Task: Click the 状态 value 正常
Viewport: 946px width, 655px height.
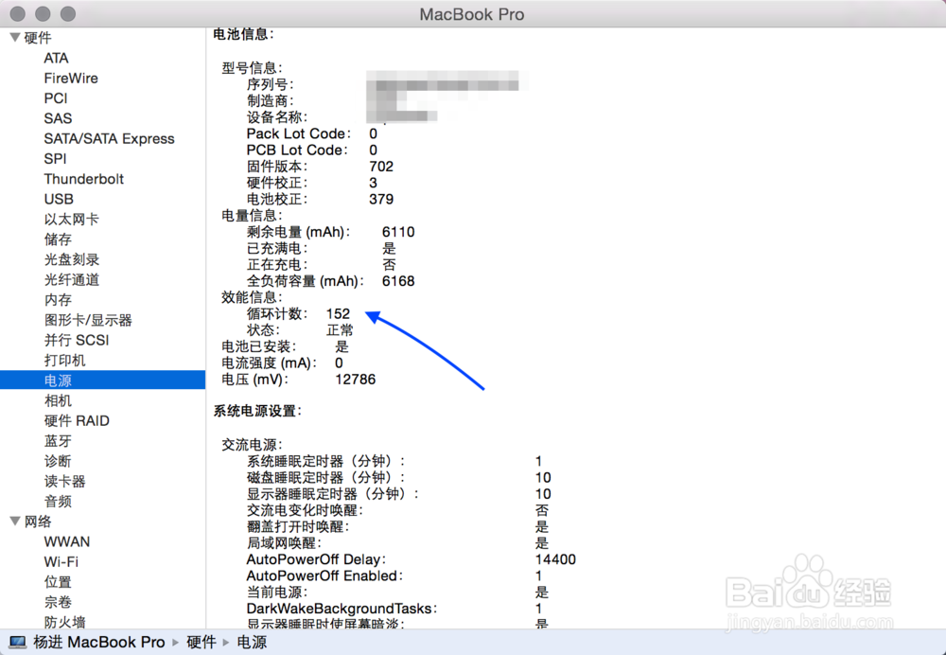Action: coord(340,330)
